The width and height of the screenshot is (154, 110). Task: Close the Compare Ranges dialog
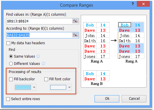tap(143, 4)
